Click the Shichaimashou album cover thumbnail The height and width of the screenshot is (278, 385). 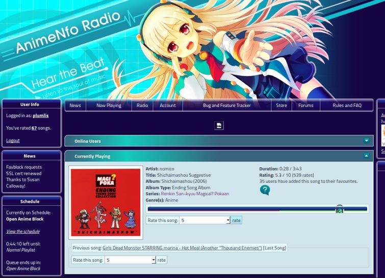(x=106, y=202)
